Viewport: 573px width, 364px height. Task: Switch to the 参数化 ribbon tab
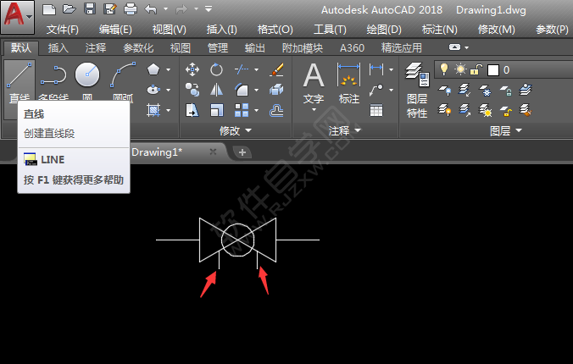coord(138,47)
